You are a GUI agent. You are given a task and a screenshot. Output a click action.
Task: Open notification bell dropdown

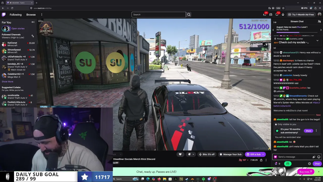pos(191,154)
